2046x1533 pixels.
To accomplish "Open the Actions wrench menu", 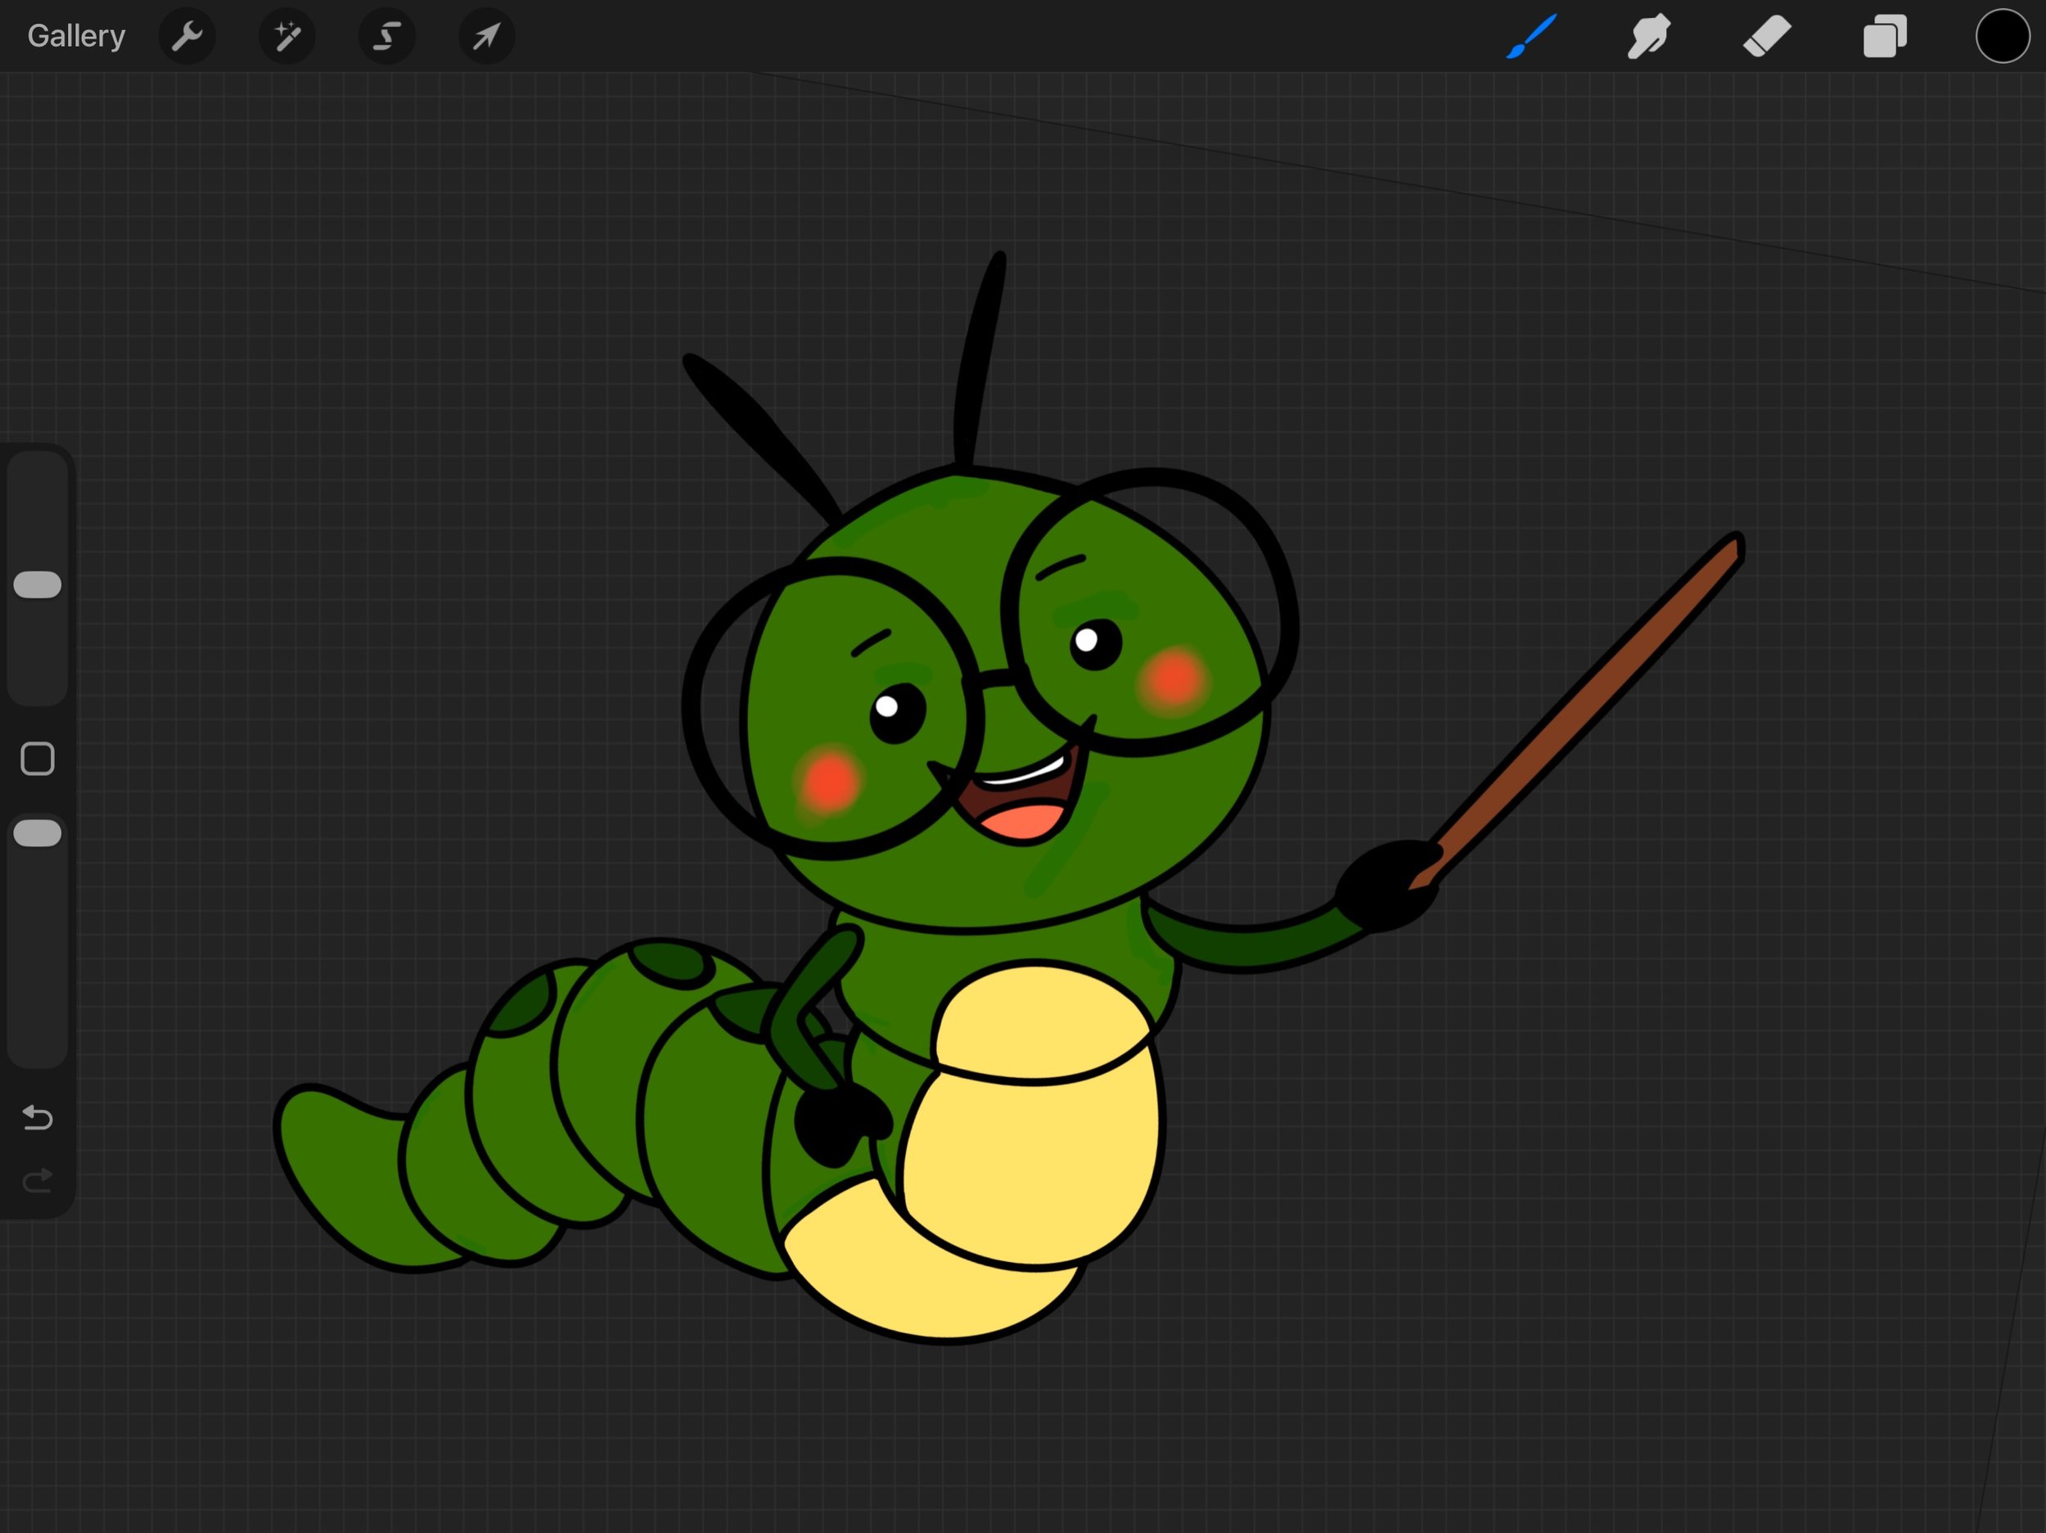I will [187, 36].
